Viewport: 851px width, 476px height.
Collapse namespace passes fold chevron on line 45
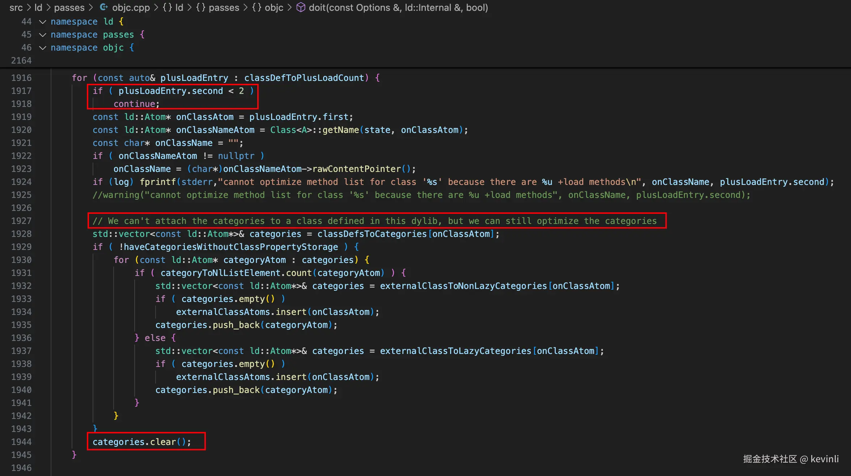point(43,35)
